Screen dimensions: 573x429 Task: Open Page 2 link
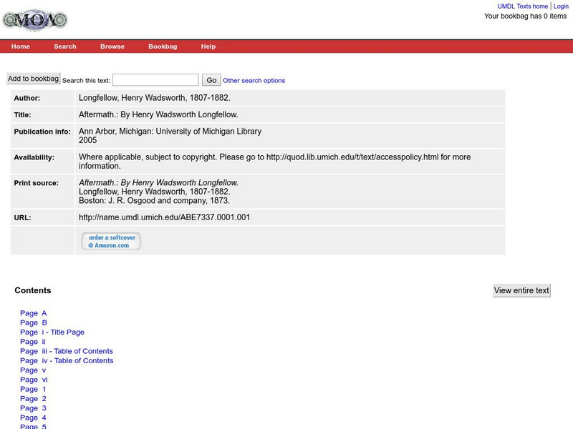tap(33, 398)
